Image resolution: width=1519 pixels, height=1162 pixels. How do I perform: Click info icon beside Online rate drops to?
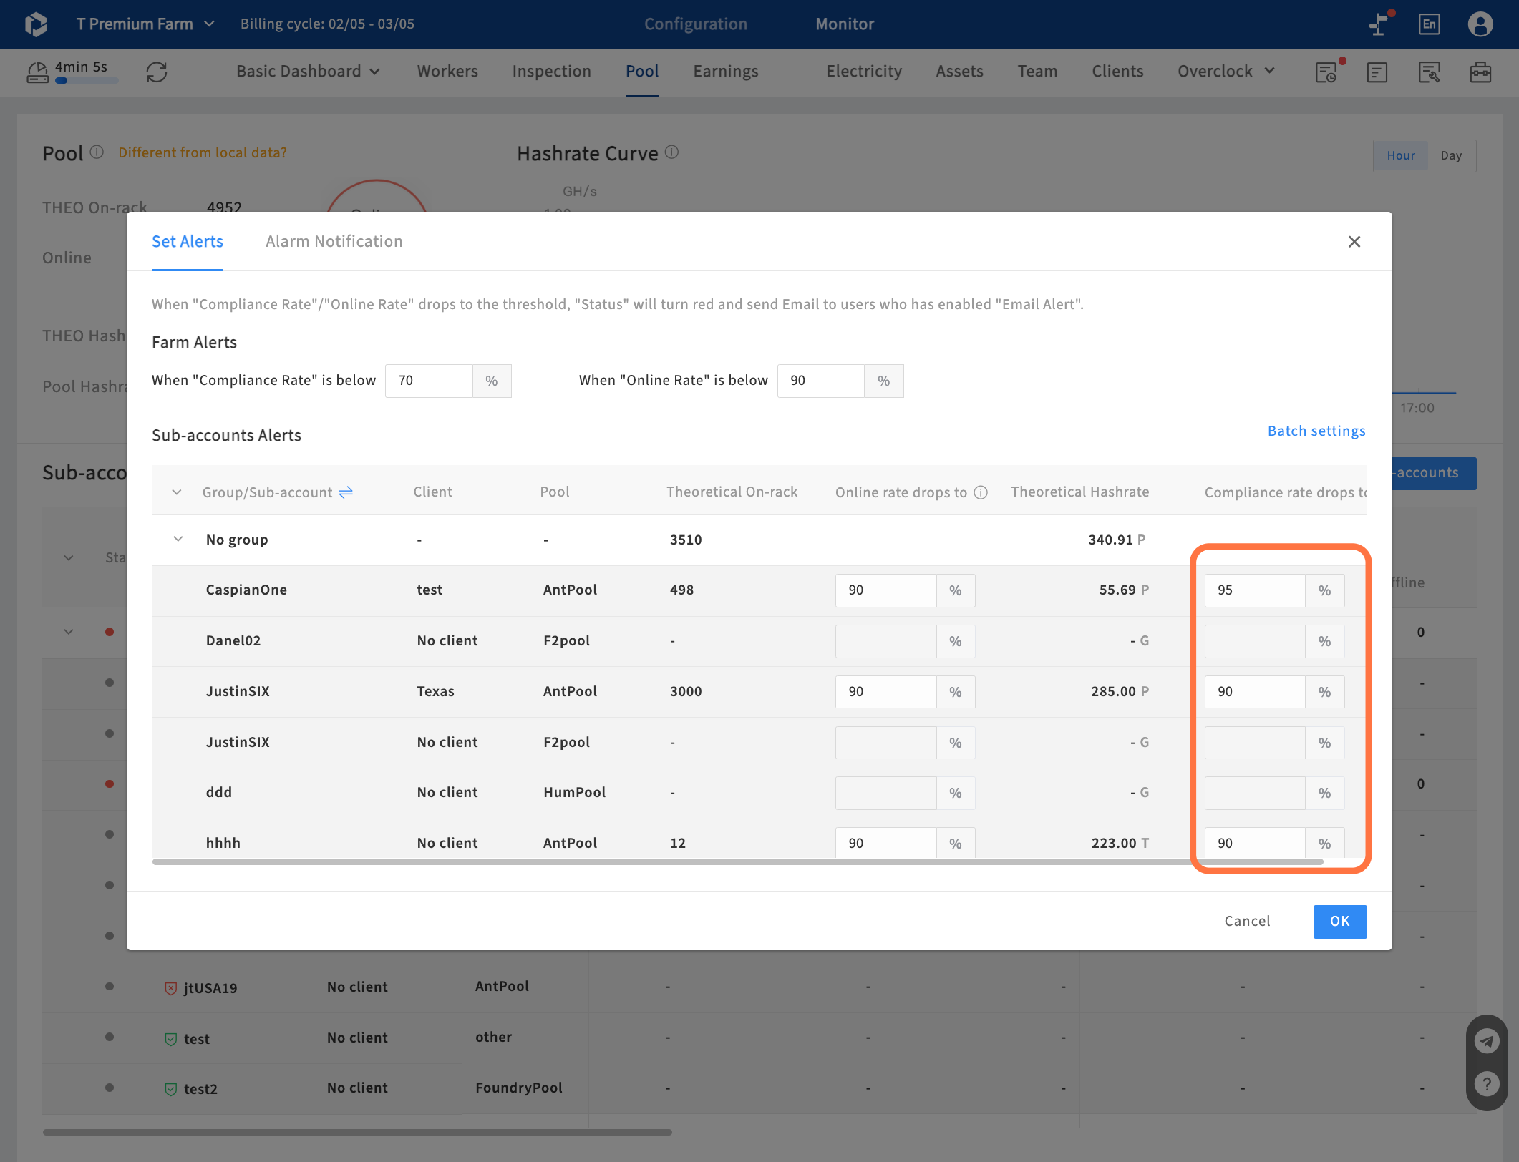click(x=981, y=492)
